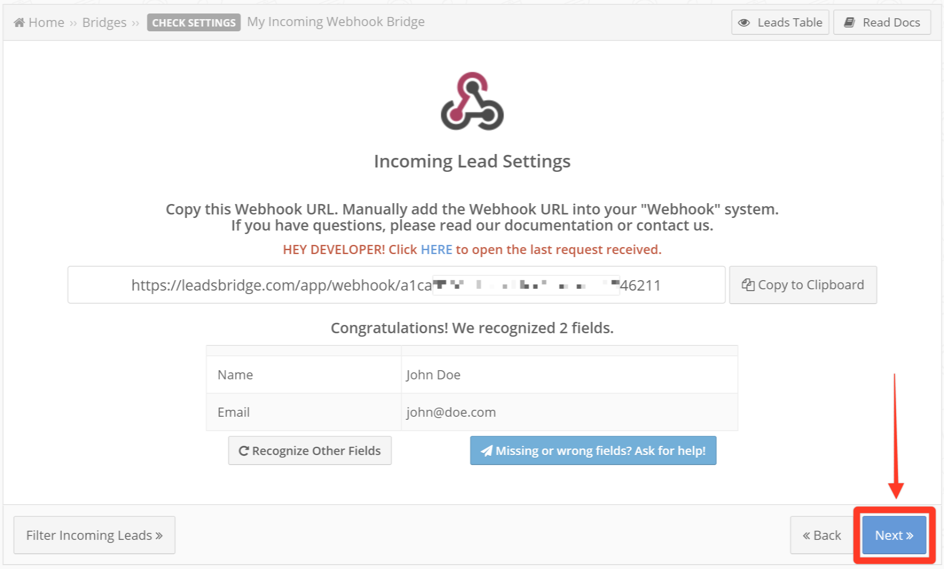The height and width of the screenshot is (569, 944).
Task: Go Back to previous step
Action: (822, 535)
